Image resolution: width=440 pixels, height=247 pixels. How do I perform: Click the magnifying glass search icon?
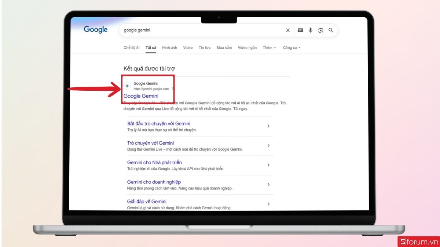(331, 30)
